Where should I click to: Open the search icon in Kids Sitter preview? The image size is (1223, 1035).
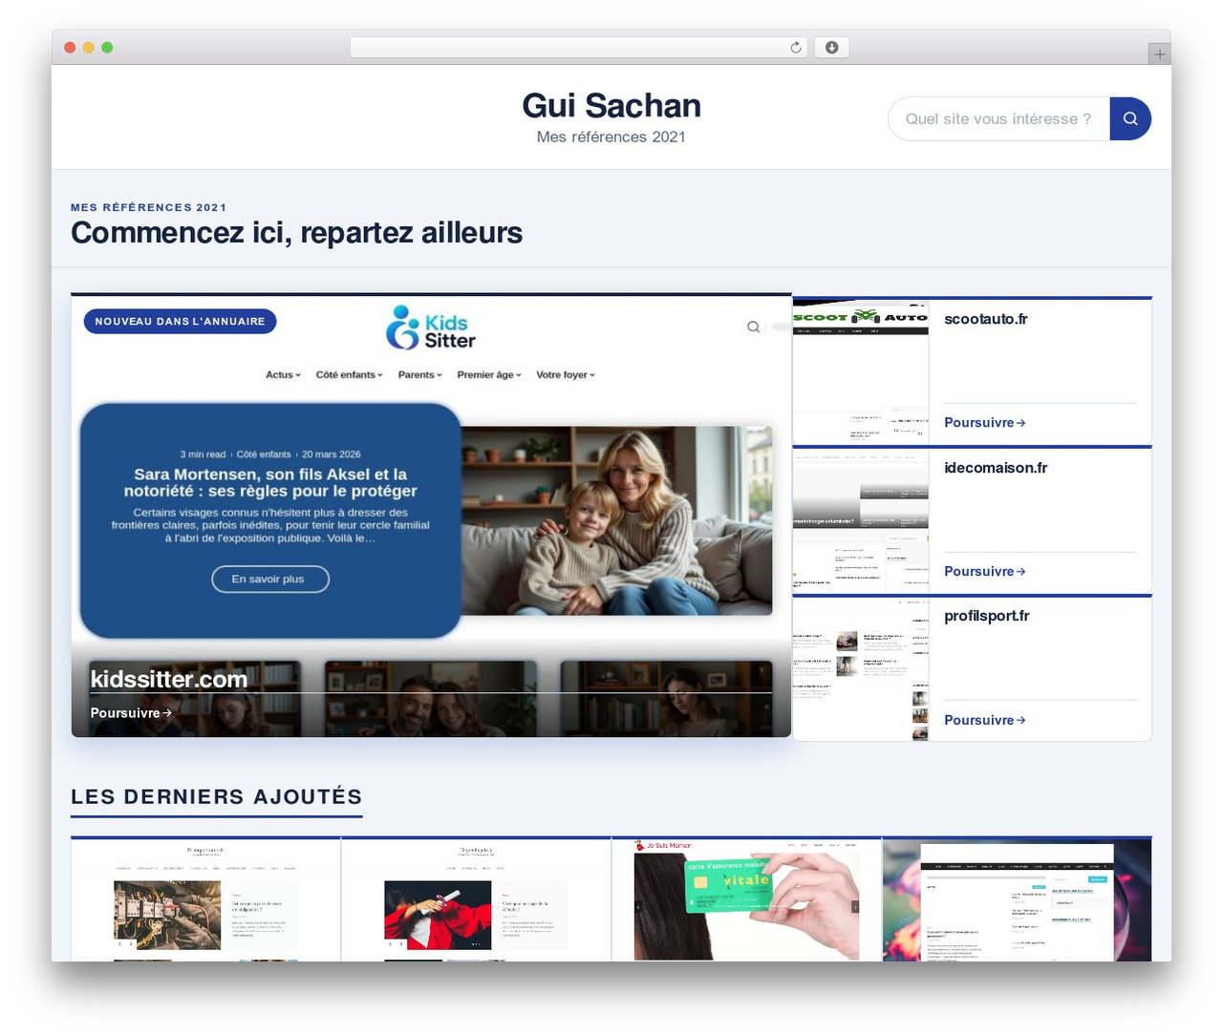point(753,327)
